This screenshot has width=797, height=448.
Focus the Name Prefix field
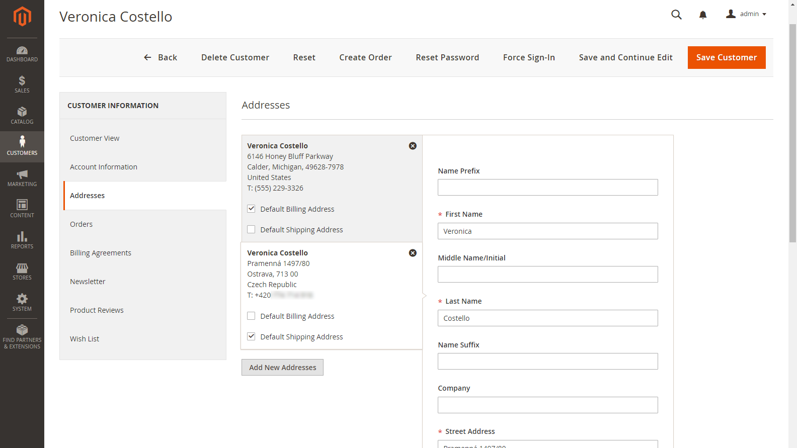(x=548, y=188)
